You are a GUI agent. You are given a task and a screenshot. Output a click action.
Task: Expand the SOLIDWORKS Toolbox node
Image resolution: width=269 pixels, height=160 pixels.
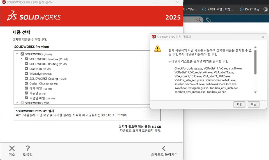click(x=21, y=59)
